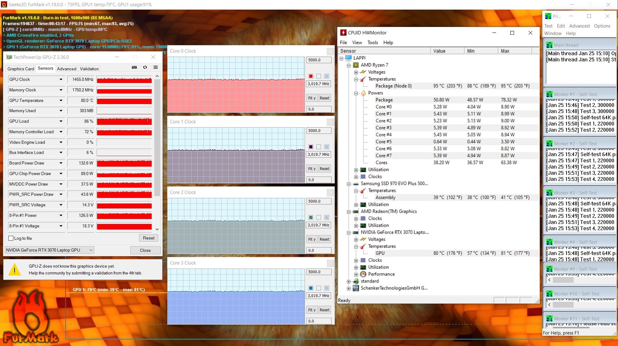The image size is (618, 346).
Task: Click the Worker #4 Self-Test window icon
Action: coord(549,242)
